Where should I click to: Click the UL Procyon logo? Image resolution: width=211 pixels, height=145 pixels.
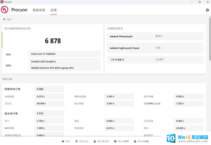click(4, 10)
